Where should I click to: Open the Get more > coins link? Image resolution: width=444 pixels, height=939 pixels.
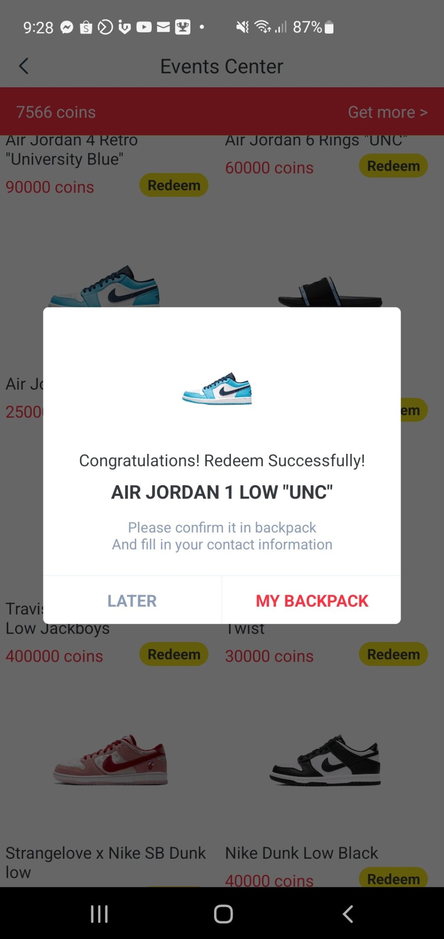tap(388, 112)
